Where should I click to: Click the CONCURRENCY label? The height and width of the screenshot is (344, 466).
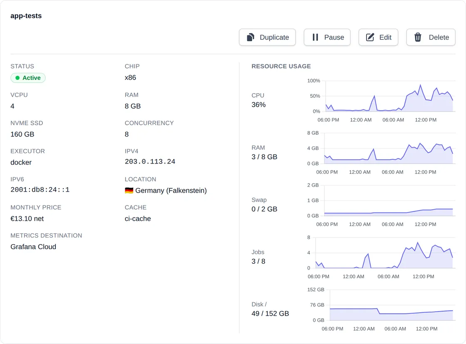[x=149, y=123]
